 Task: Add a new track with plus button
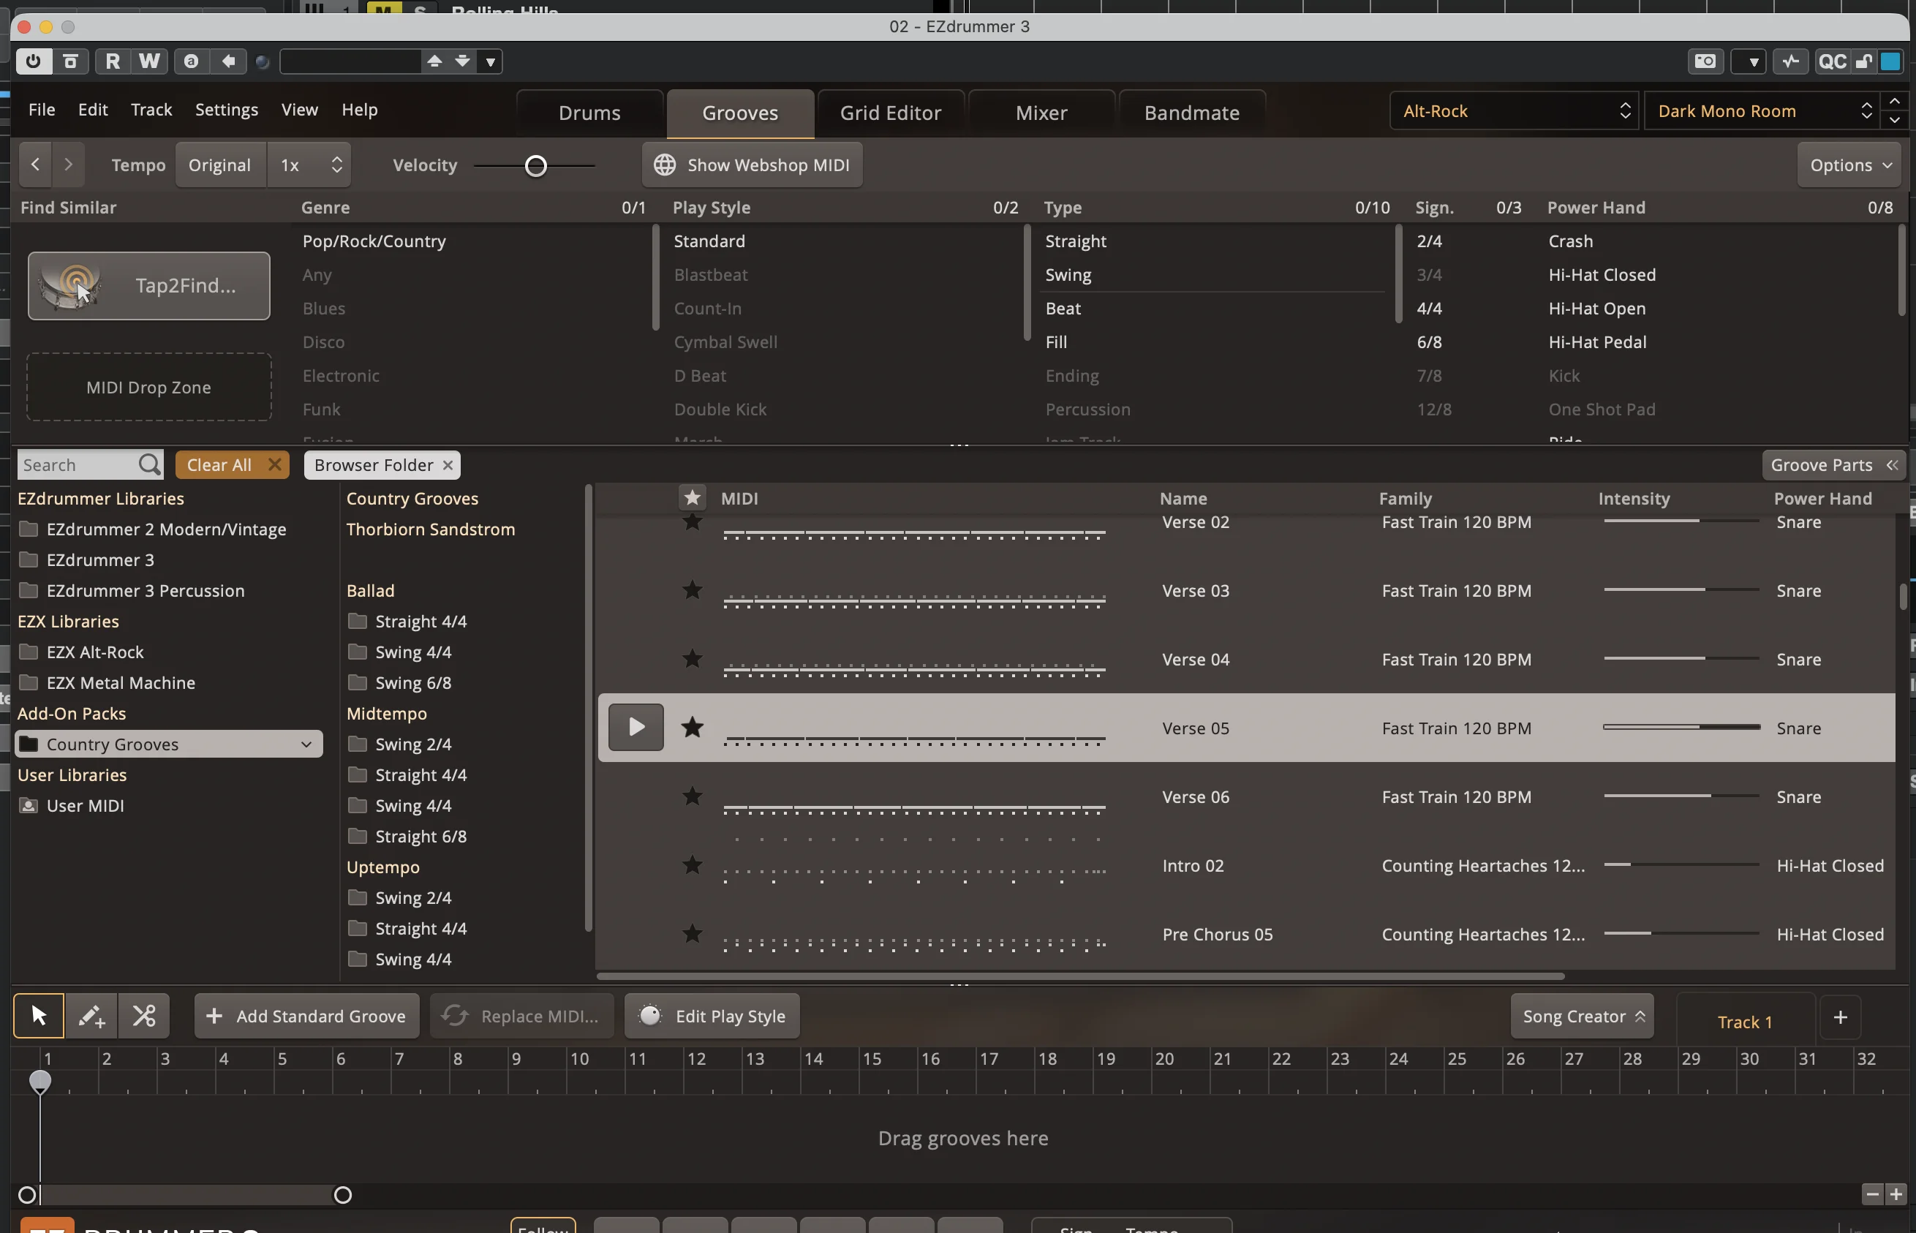tap(1840, 1017)
